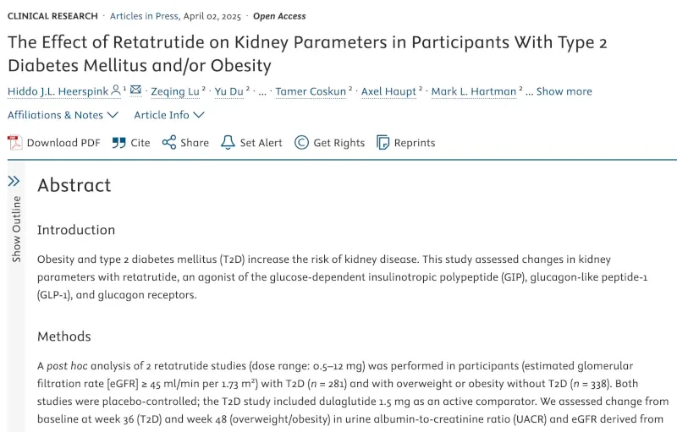677x432 pixels.
Task: Select author Axel Haupt
Action: [x=388, y=91]
